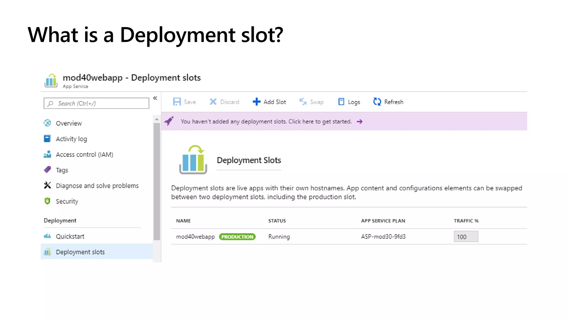Viewport: 568px width, 319px height.
Task: Select Deployment slots menu item
Action: (x=97, y=252)
